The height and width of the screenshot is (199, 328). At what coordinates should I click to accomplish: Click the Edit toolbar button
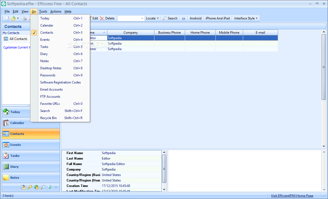point(94,18)
